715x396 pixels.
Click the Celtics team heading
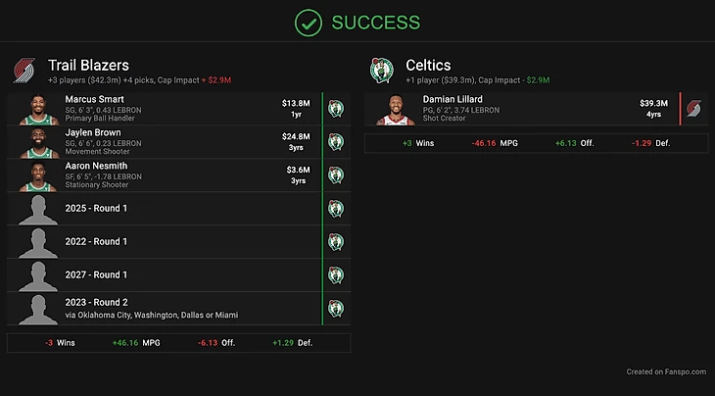(x=427, y=65)
